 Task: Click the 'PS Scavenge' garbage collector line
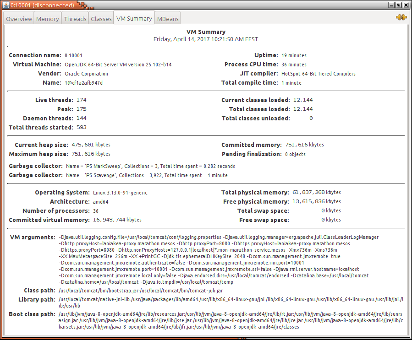(x=147, y=175)
